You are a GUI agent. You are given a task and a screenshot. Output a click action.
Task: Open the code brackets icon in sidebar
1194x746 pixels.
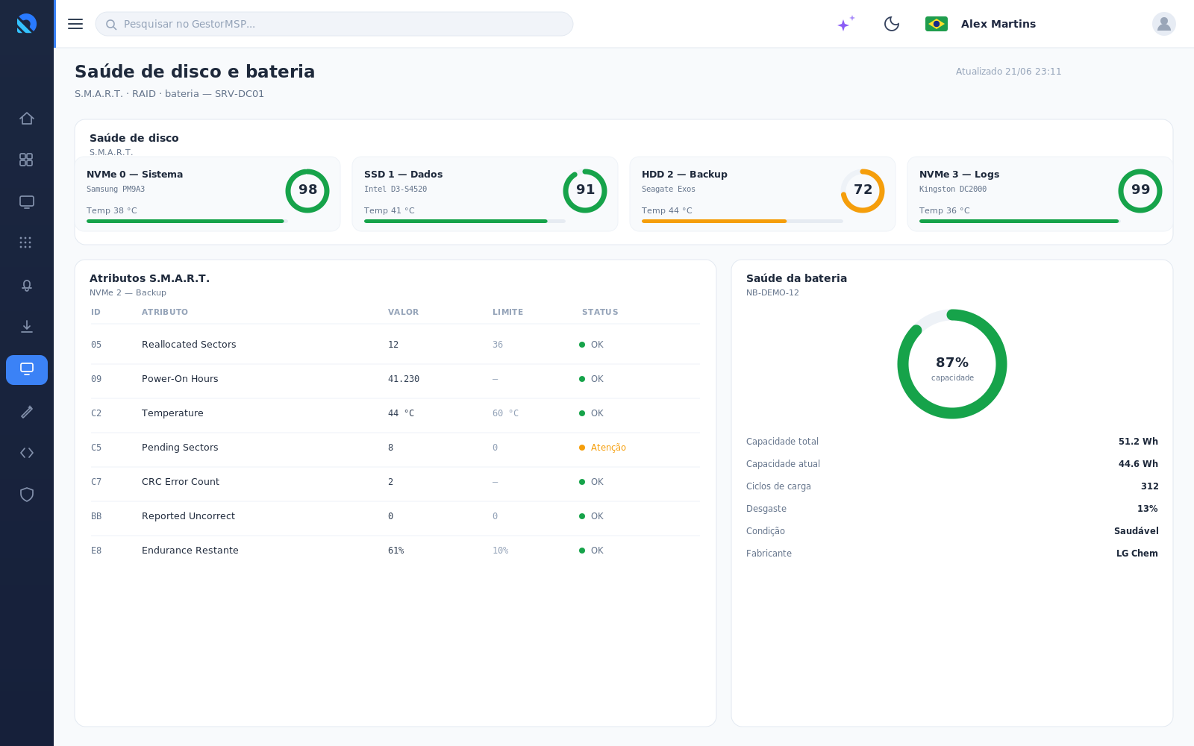(27, 453)
